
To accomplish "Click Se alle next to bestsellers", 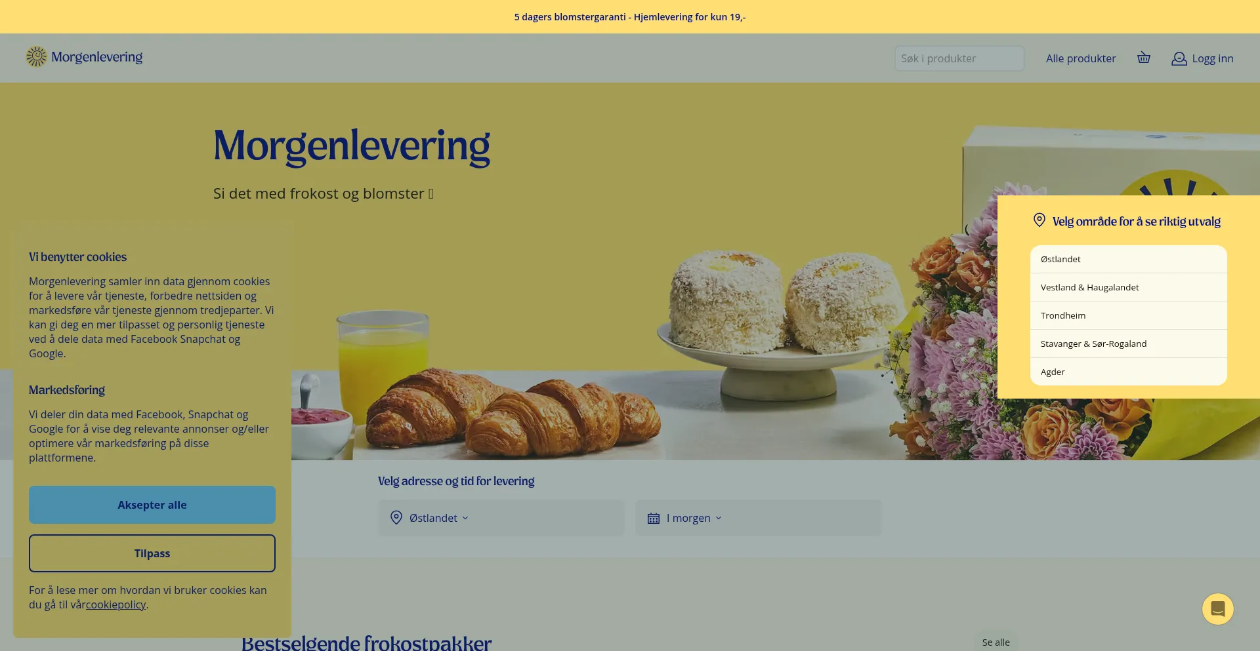I will coord(996,642).
